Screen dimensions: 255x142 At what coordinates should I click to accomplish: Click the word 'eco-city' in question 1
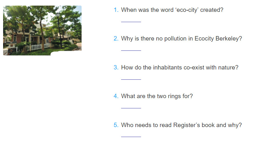tap(187, 10)
